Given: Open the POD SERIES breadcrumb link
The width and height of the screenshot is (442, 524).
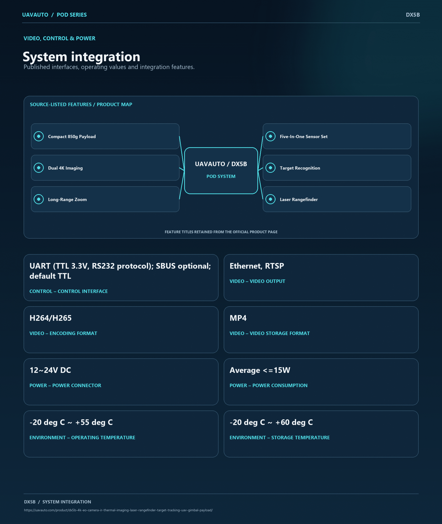Looking at the screenshot, I should (72, 15).
